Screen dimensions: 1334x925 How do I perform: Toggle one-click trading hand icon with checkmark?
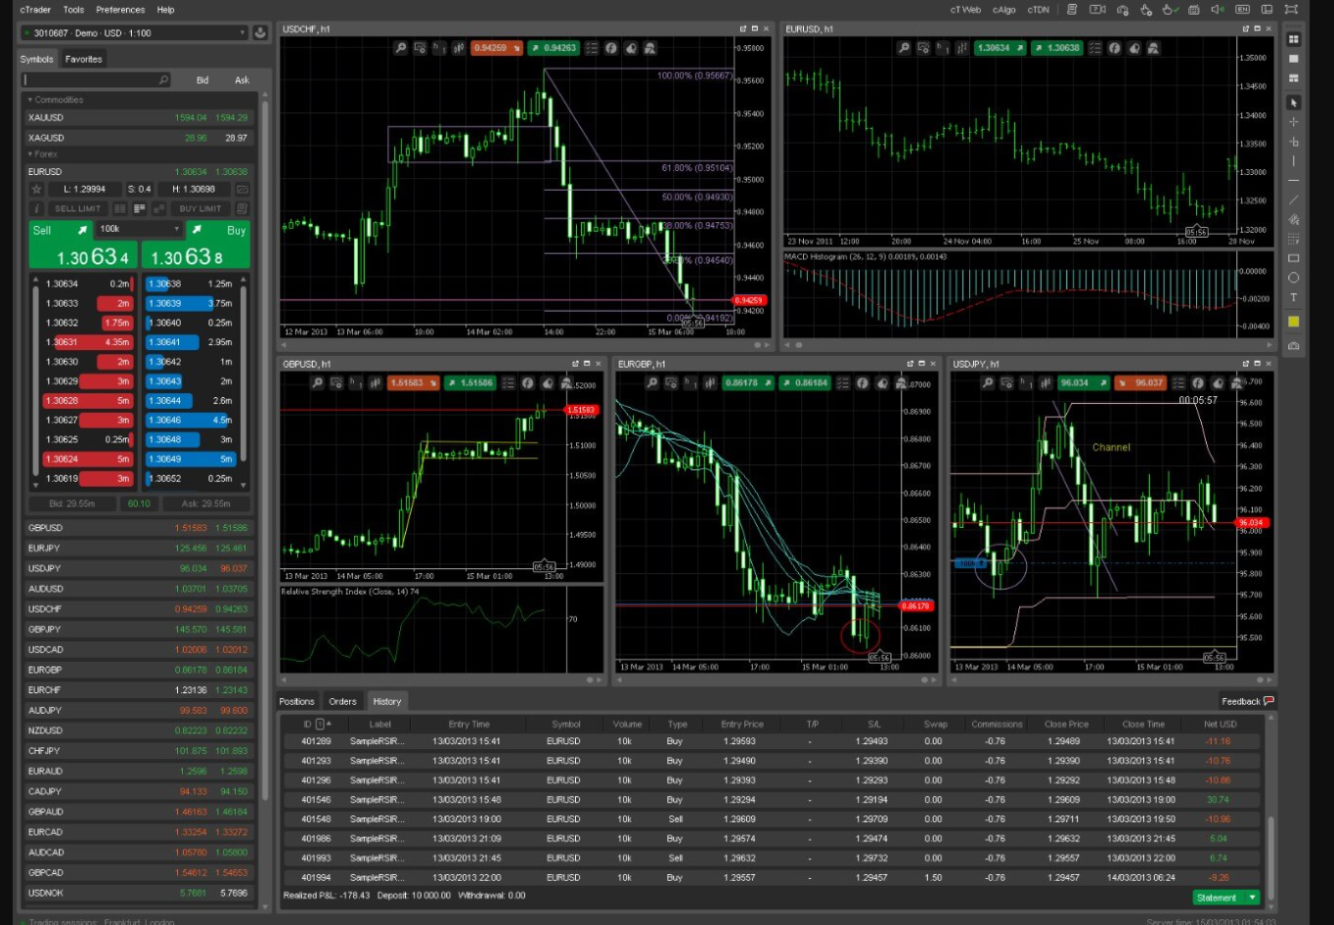(1170, 10)
